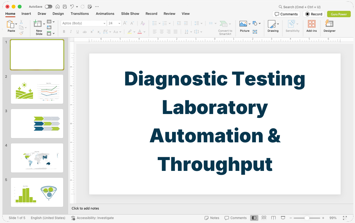Toggle the Notes pane in status bar
355x223 pixels.
(212, 218)
